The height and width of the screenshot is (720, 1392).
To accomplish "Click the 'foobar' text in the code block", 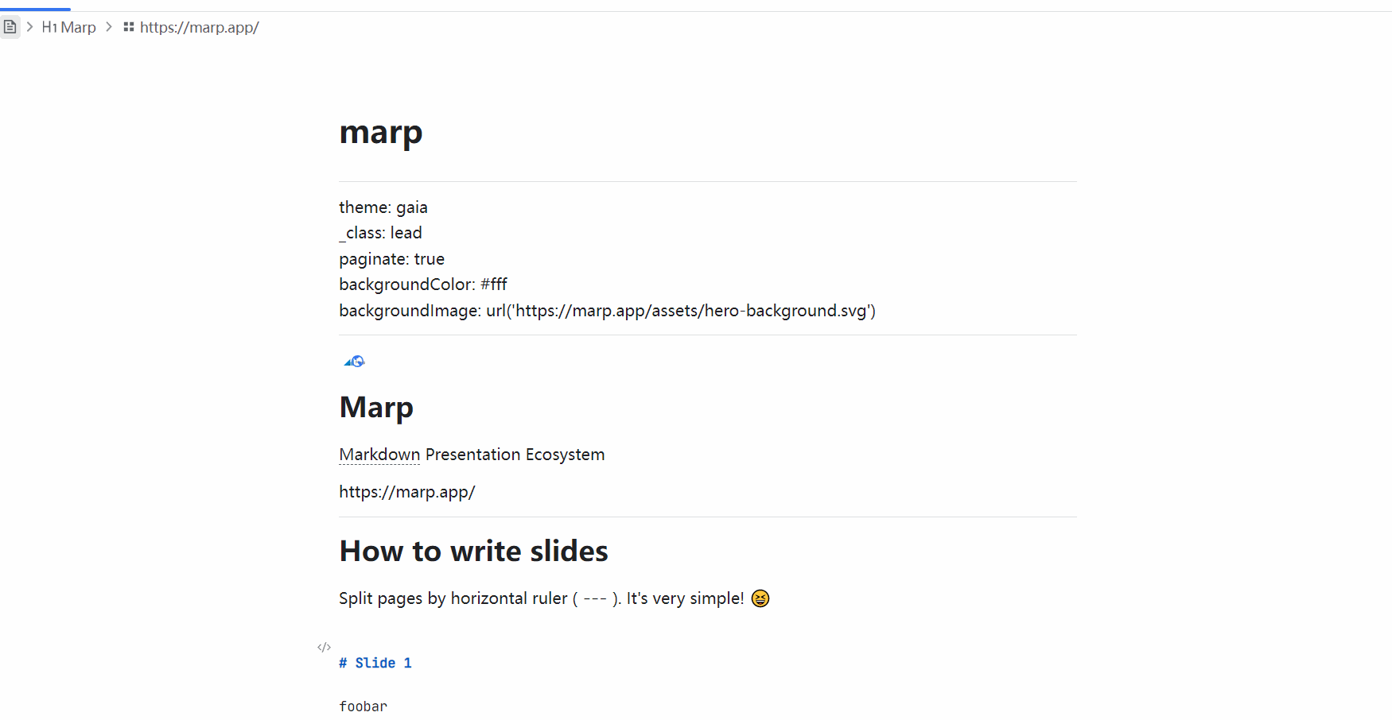I will coord(364,706).
